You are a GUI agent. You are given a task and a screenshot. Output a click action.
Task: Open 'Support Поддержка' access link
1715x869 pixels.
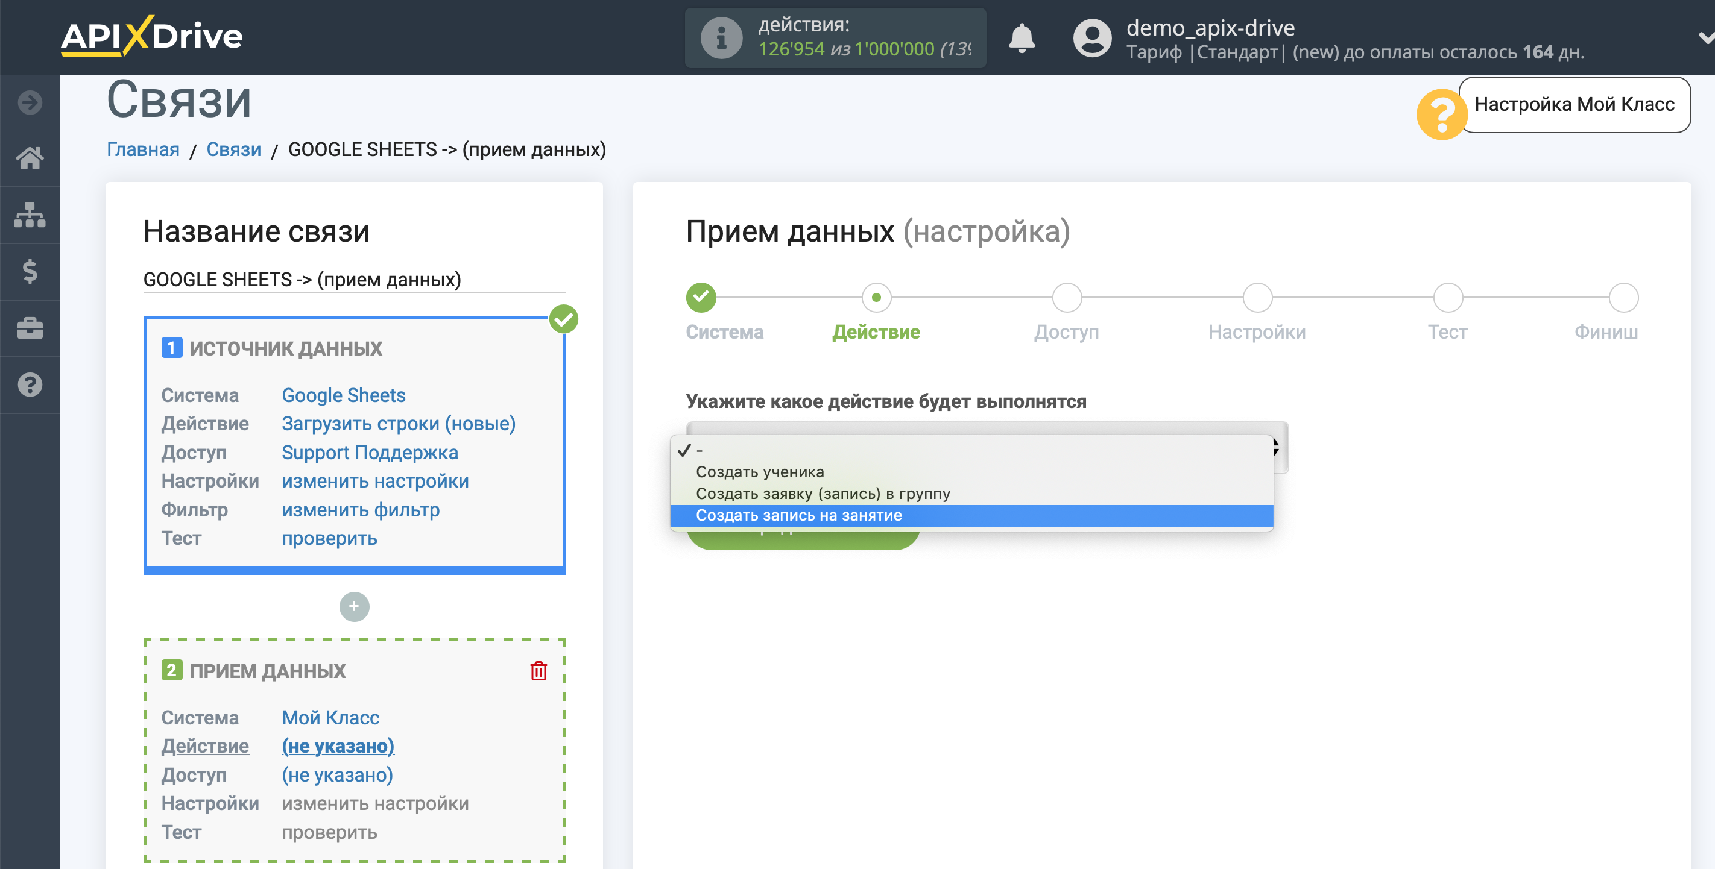coord(370,453)
